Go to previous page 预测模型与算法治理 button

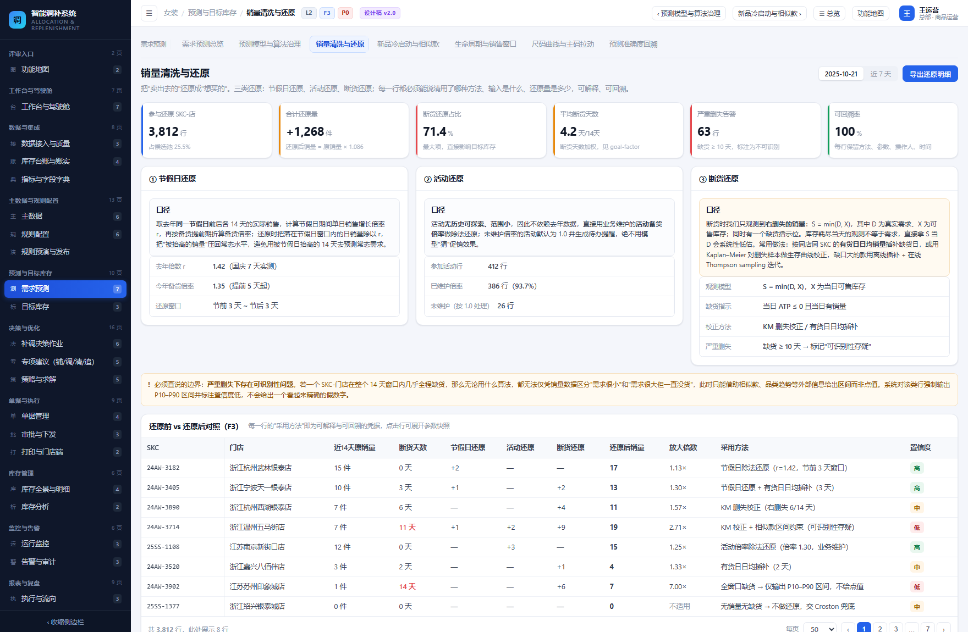coord(689,14)
